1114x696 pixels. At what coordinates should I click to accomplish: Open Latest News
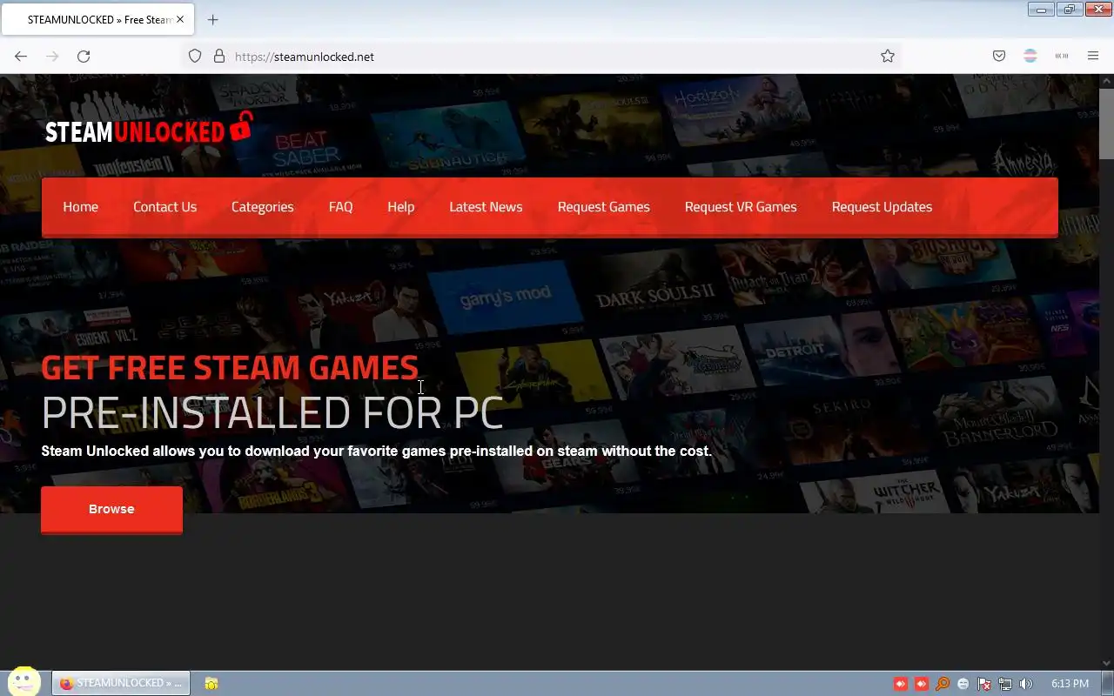(486, 207)
